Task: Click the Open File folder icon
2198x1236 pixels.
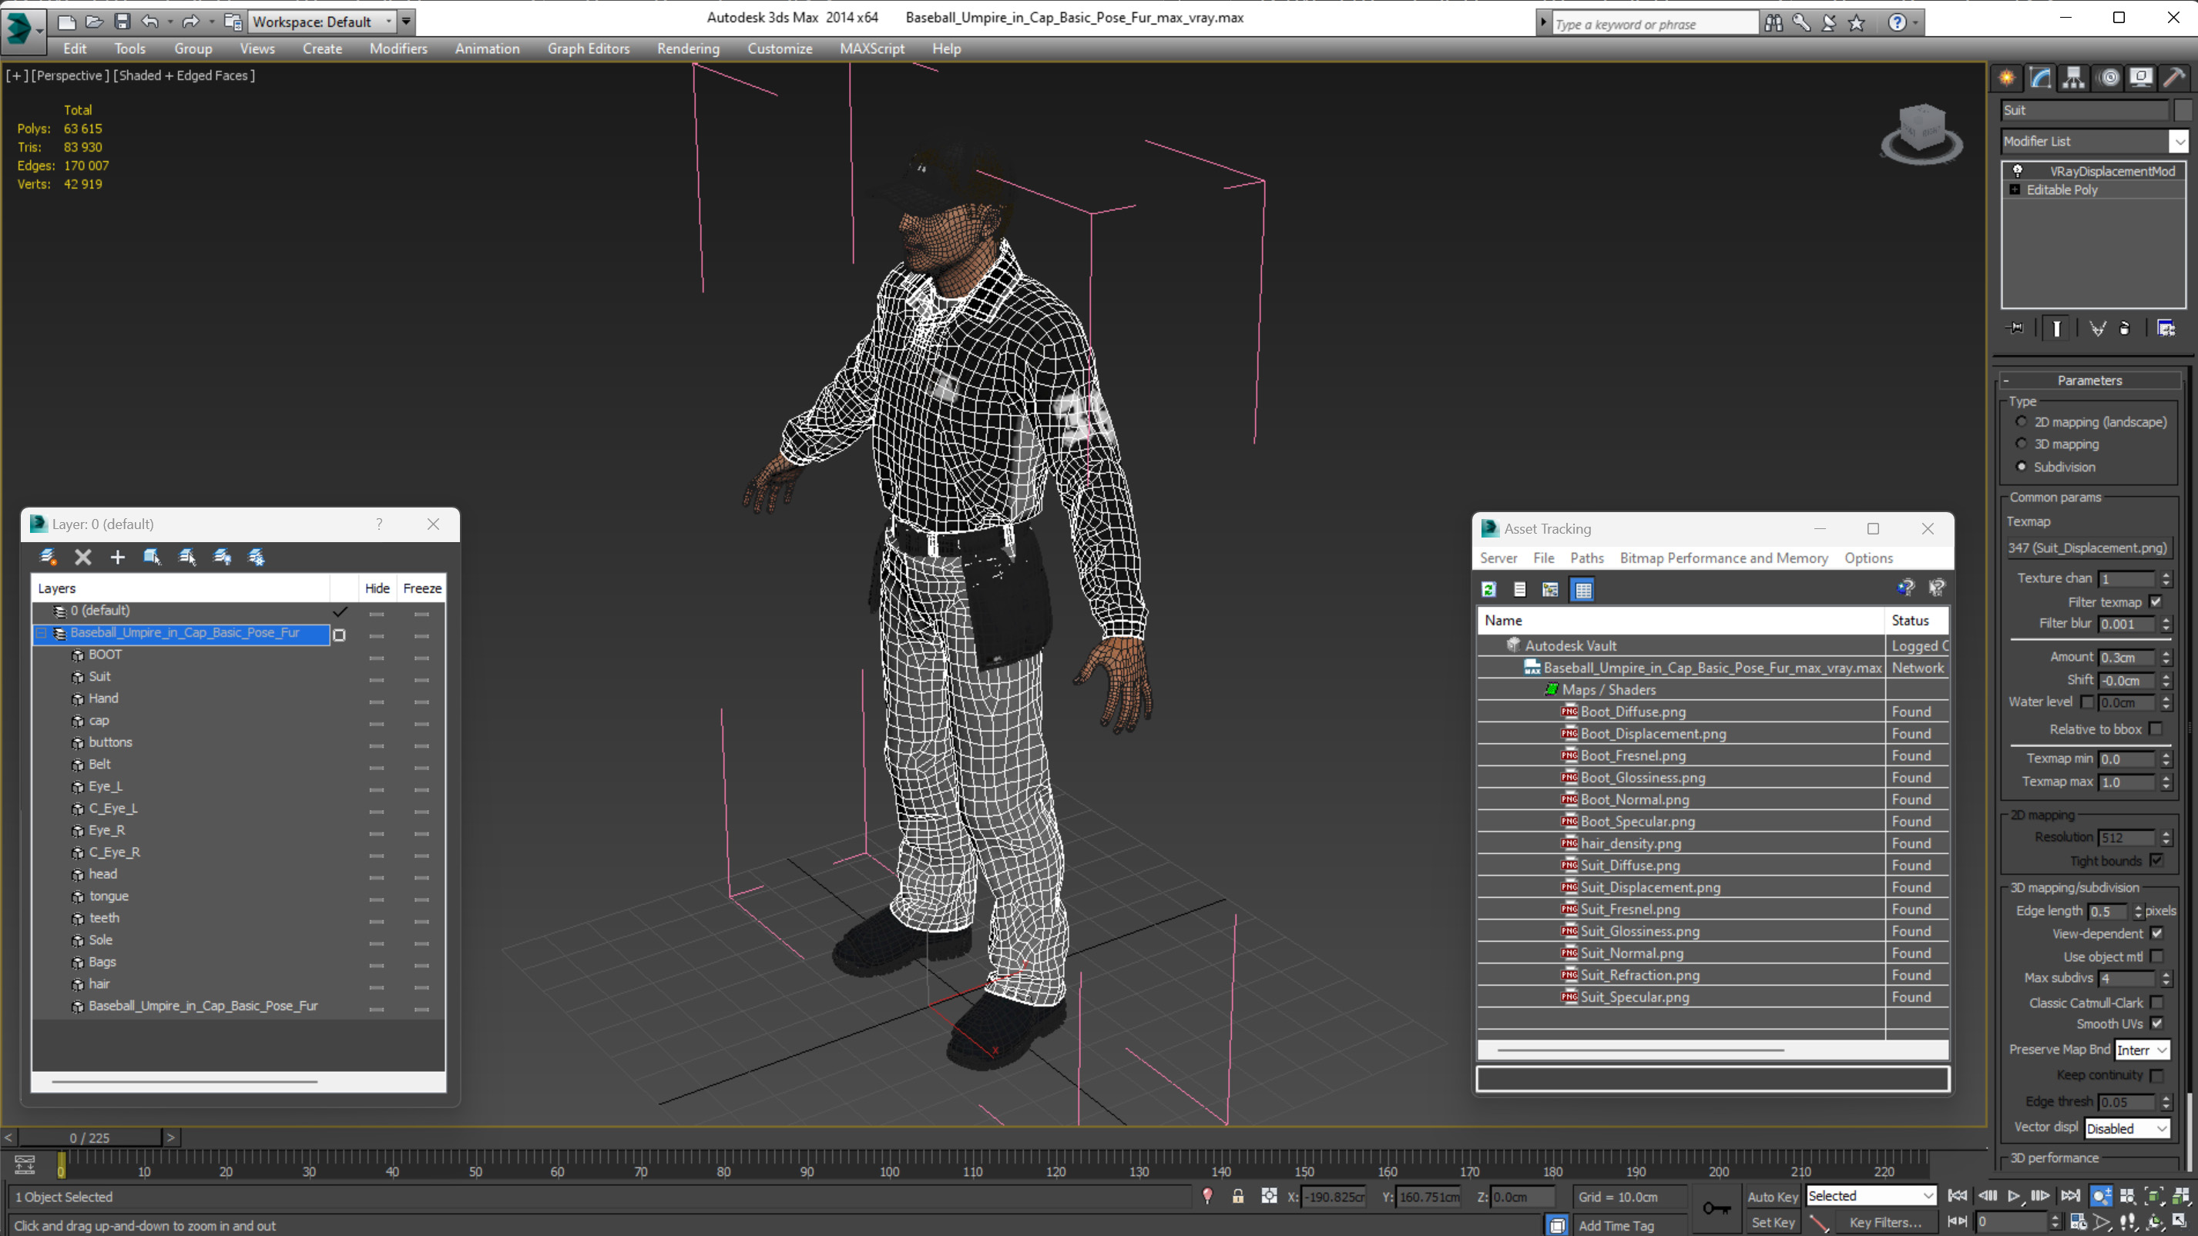Action: [94, 22]
